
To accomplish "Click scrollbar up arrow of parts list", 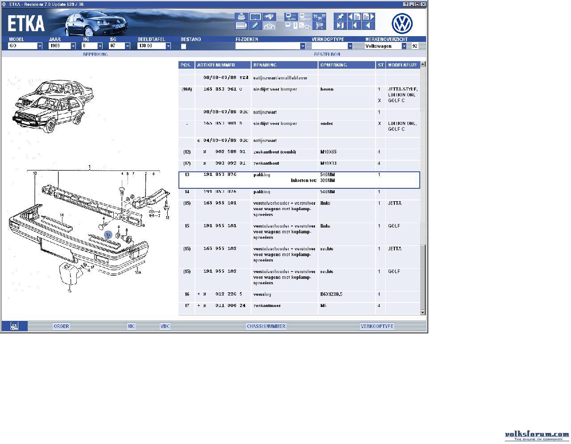I will click(423, 64).
